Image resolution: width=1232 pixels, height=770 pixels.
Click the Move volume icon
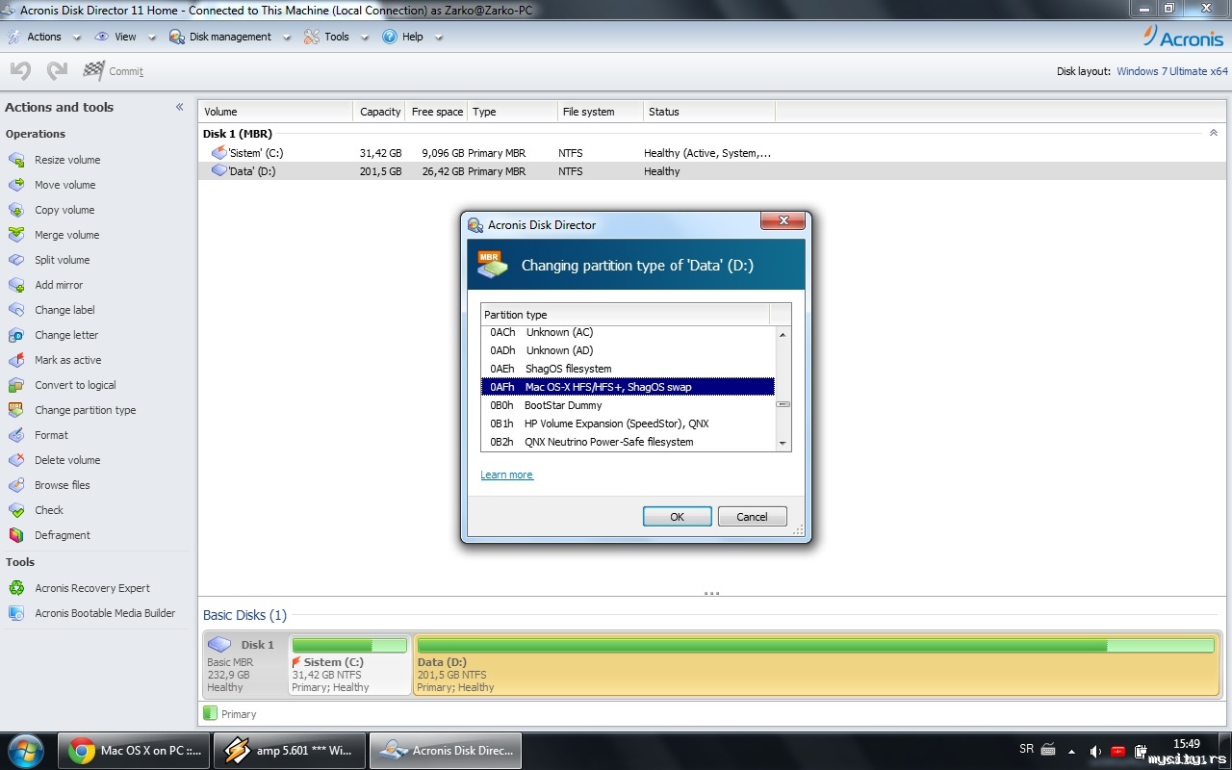tap(16, 185)
